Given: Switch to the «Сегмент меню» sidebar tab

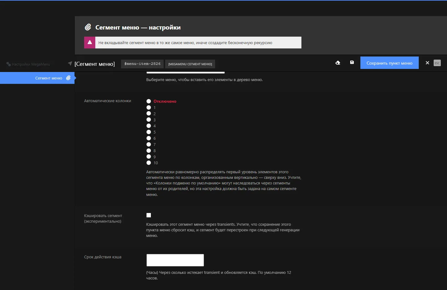Looking at the screenshot, I should [x=37, y=78].
